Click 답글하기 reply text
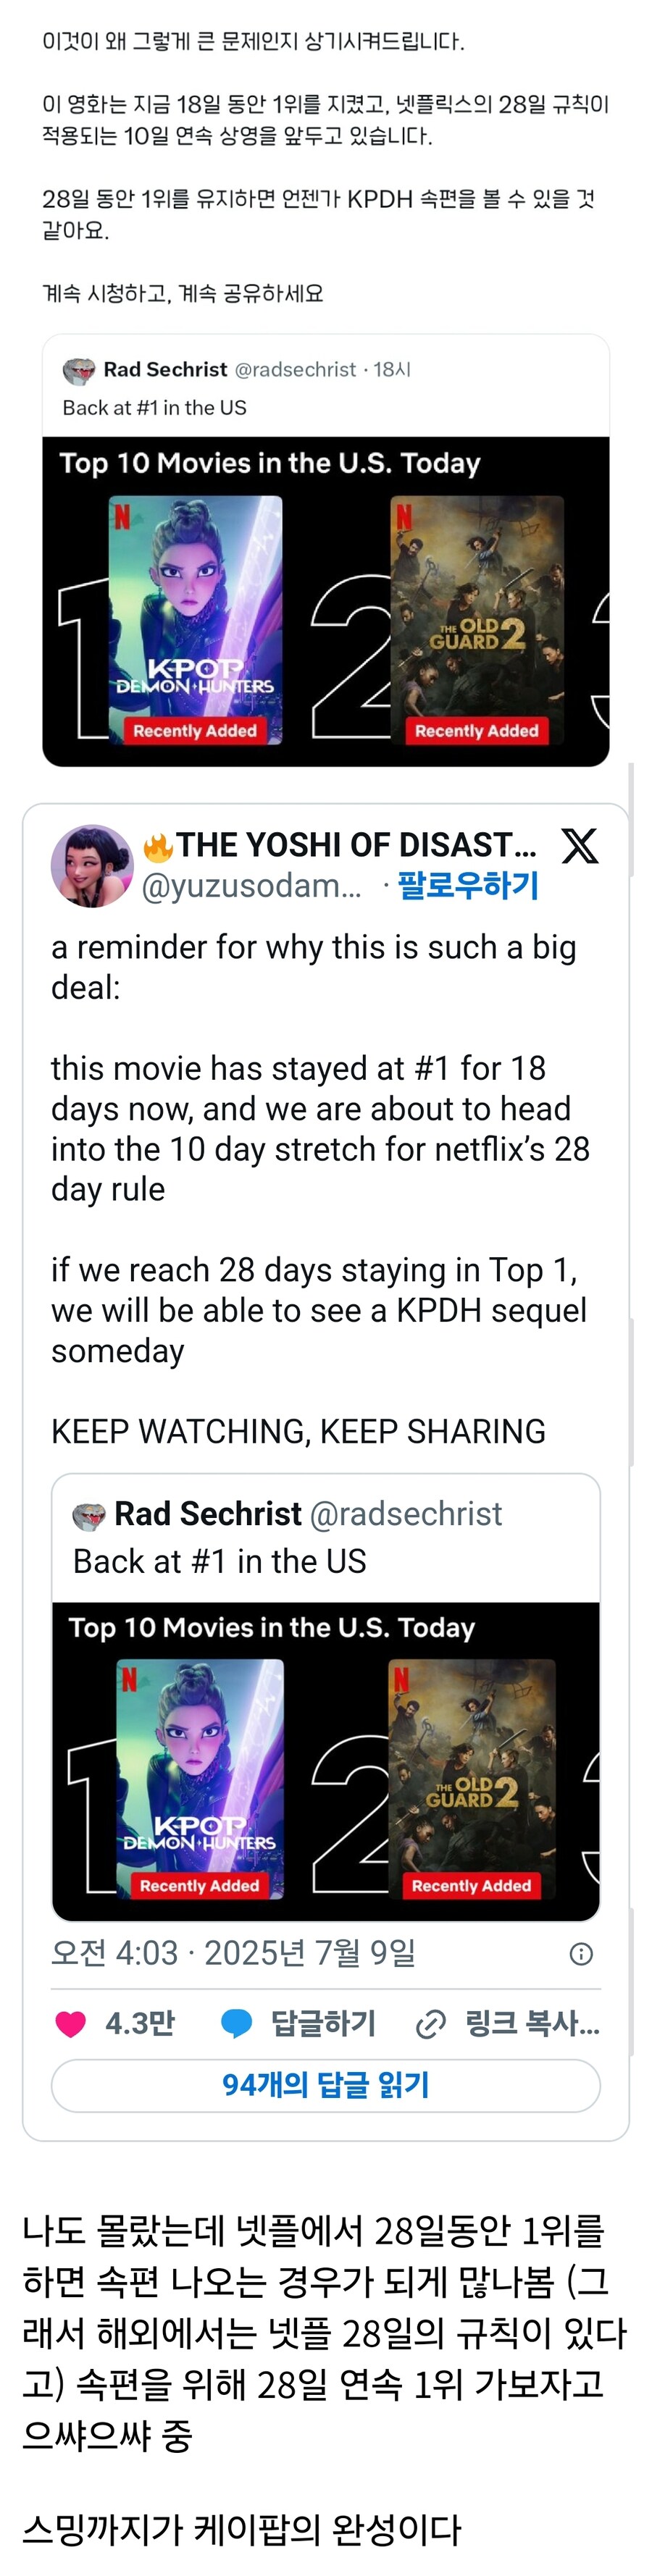The width and height of the screenshot is (652, 2576). click(x=323, y=2024)
